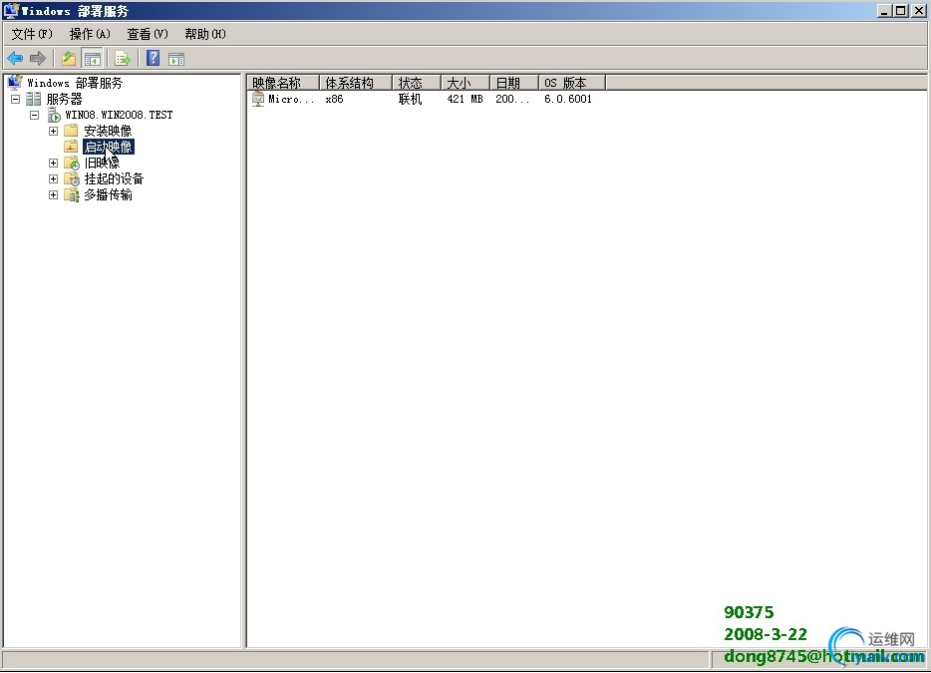Viewport: 931px width, 673px height.
Task: Maximize the Windows 部署服务 window
Action: (901, 11)
